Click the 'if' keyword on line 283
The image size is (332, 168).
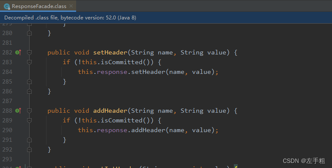pos(66,62)
